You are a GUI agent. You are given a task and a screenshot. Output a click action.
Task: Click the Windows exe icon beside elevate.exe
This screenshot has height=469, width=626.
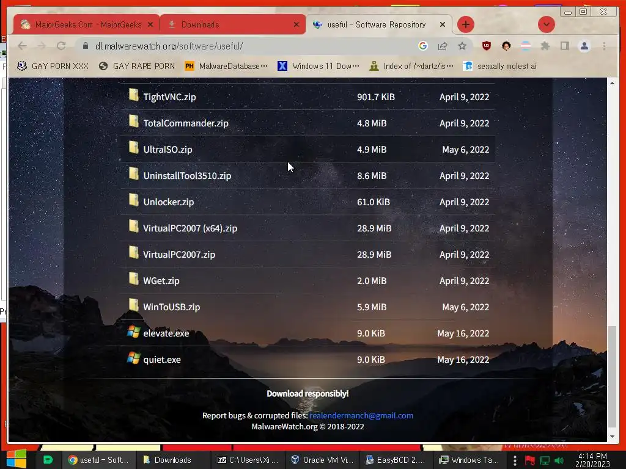[x=134, y=332]
